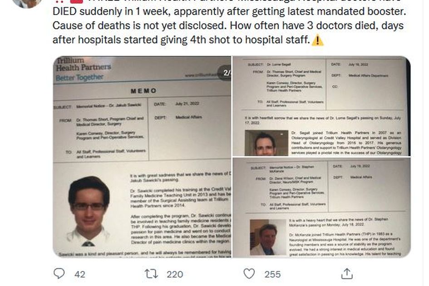View the 220 retweets count

(175, 274)
